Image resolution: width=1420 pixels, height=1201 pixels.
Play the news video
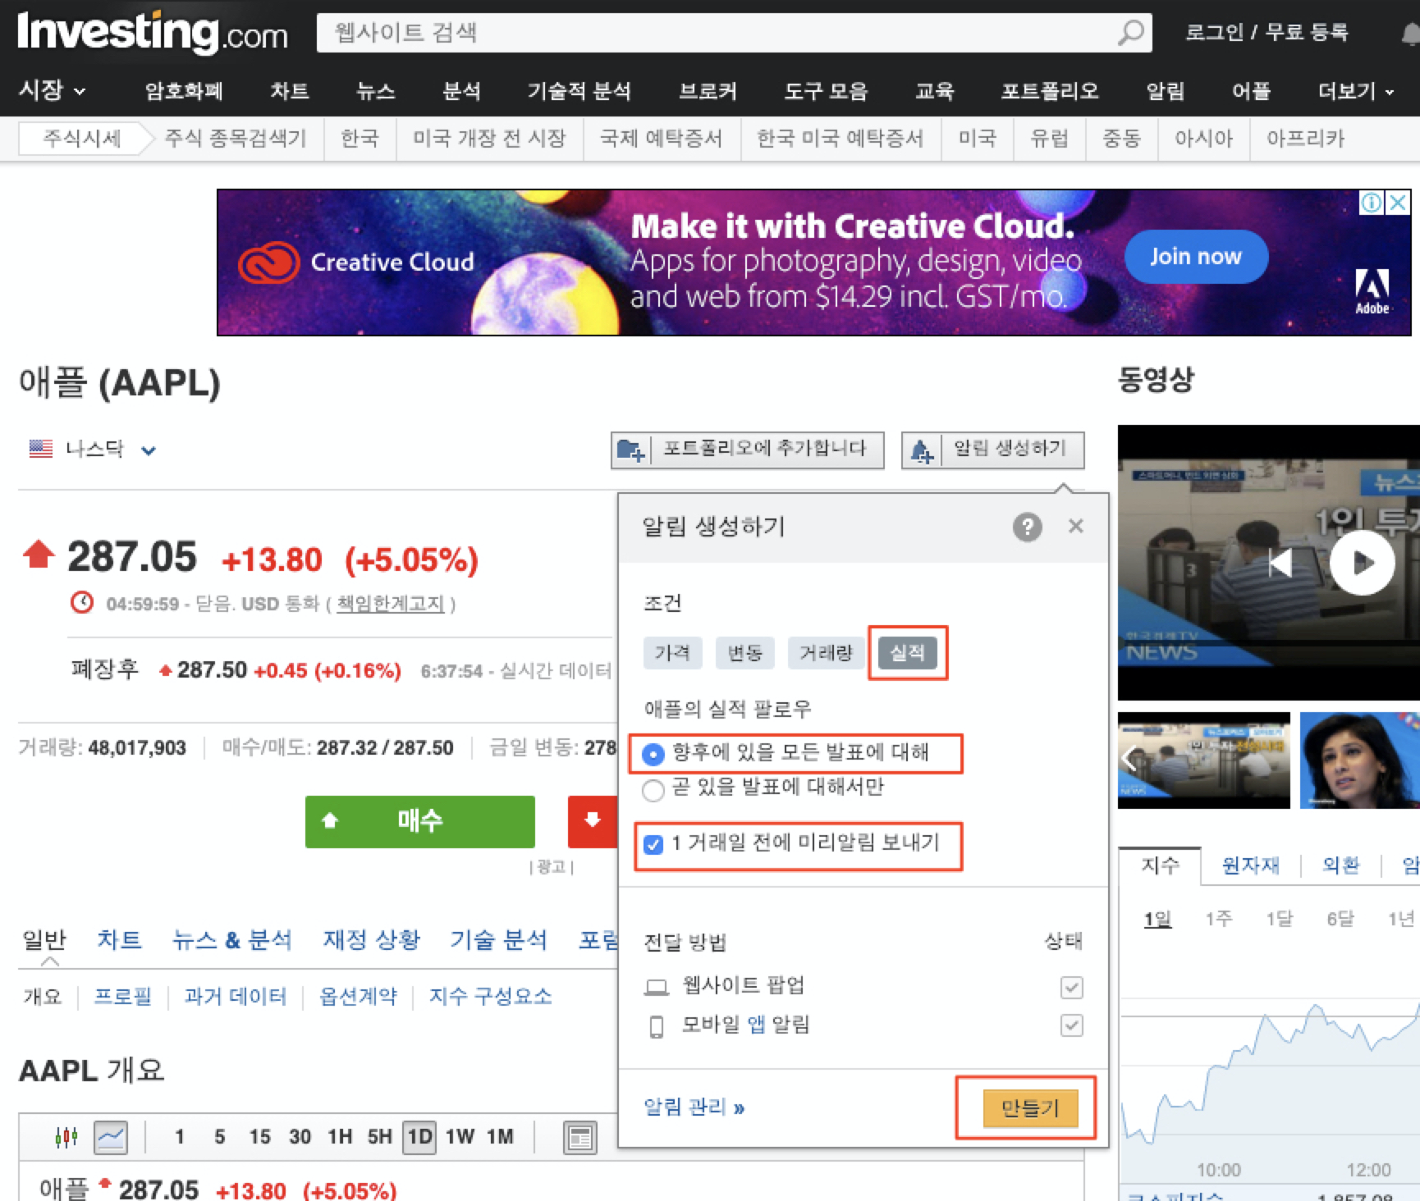[1362, 563]
